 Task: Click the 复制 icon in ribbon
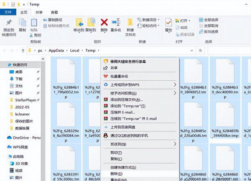tap(23, 22)
